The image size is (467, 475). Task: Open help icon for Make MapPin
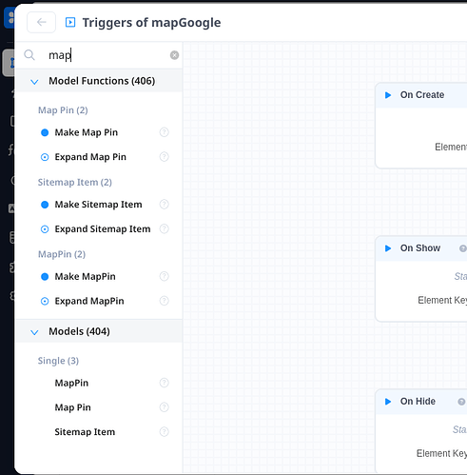(164, 276)
